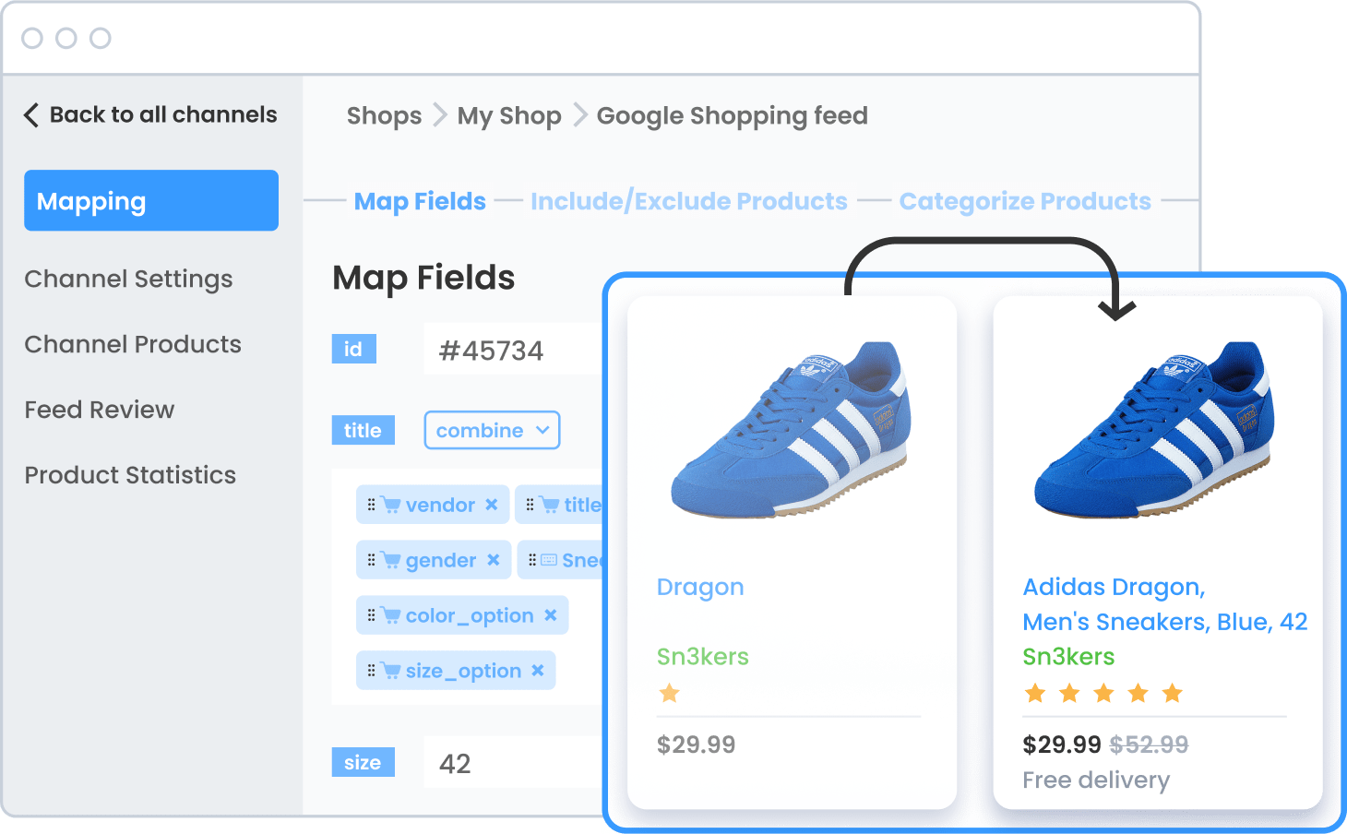Image resolution: width=1347 pixels, height=834 pixels.
Task: Grab the drag handle on the vendor tag
Action: (371, 505)
